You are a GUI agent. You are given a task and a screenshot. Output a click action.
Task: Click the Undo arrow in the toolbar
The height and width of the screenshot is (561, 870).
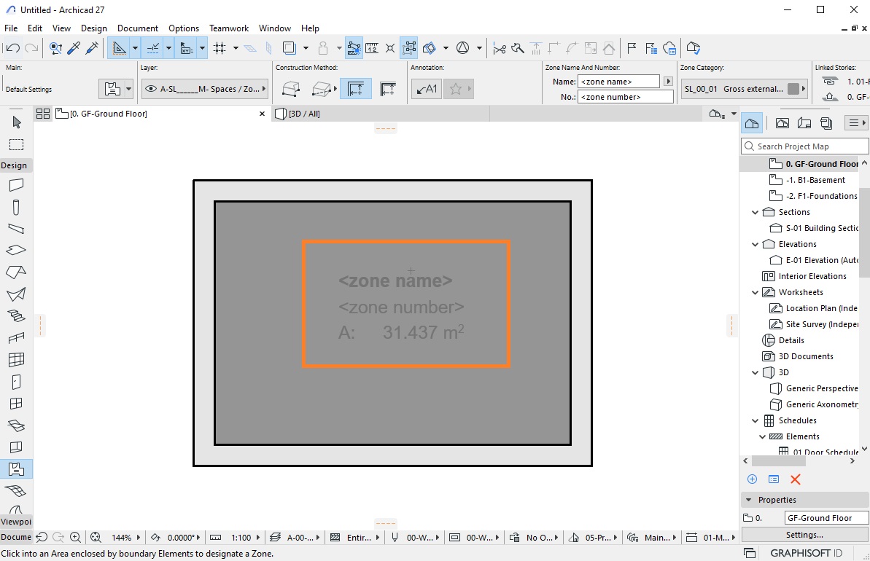(x=12, y=48)
